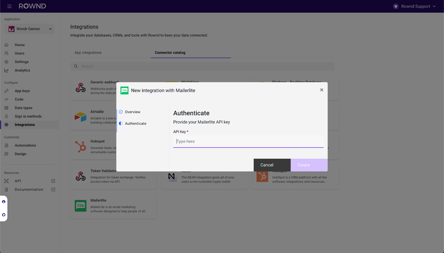Select Integrations in the sidebar
This screenshot has height=253, width=444.
coord(25,125)
